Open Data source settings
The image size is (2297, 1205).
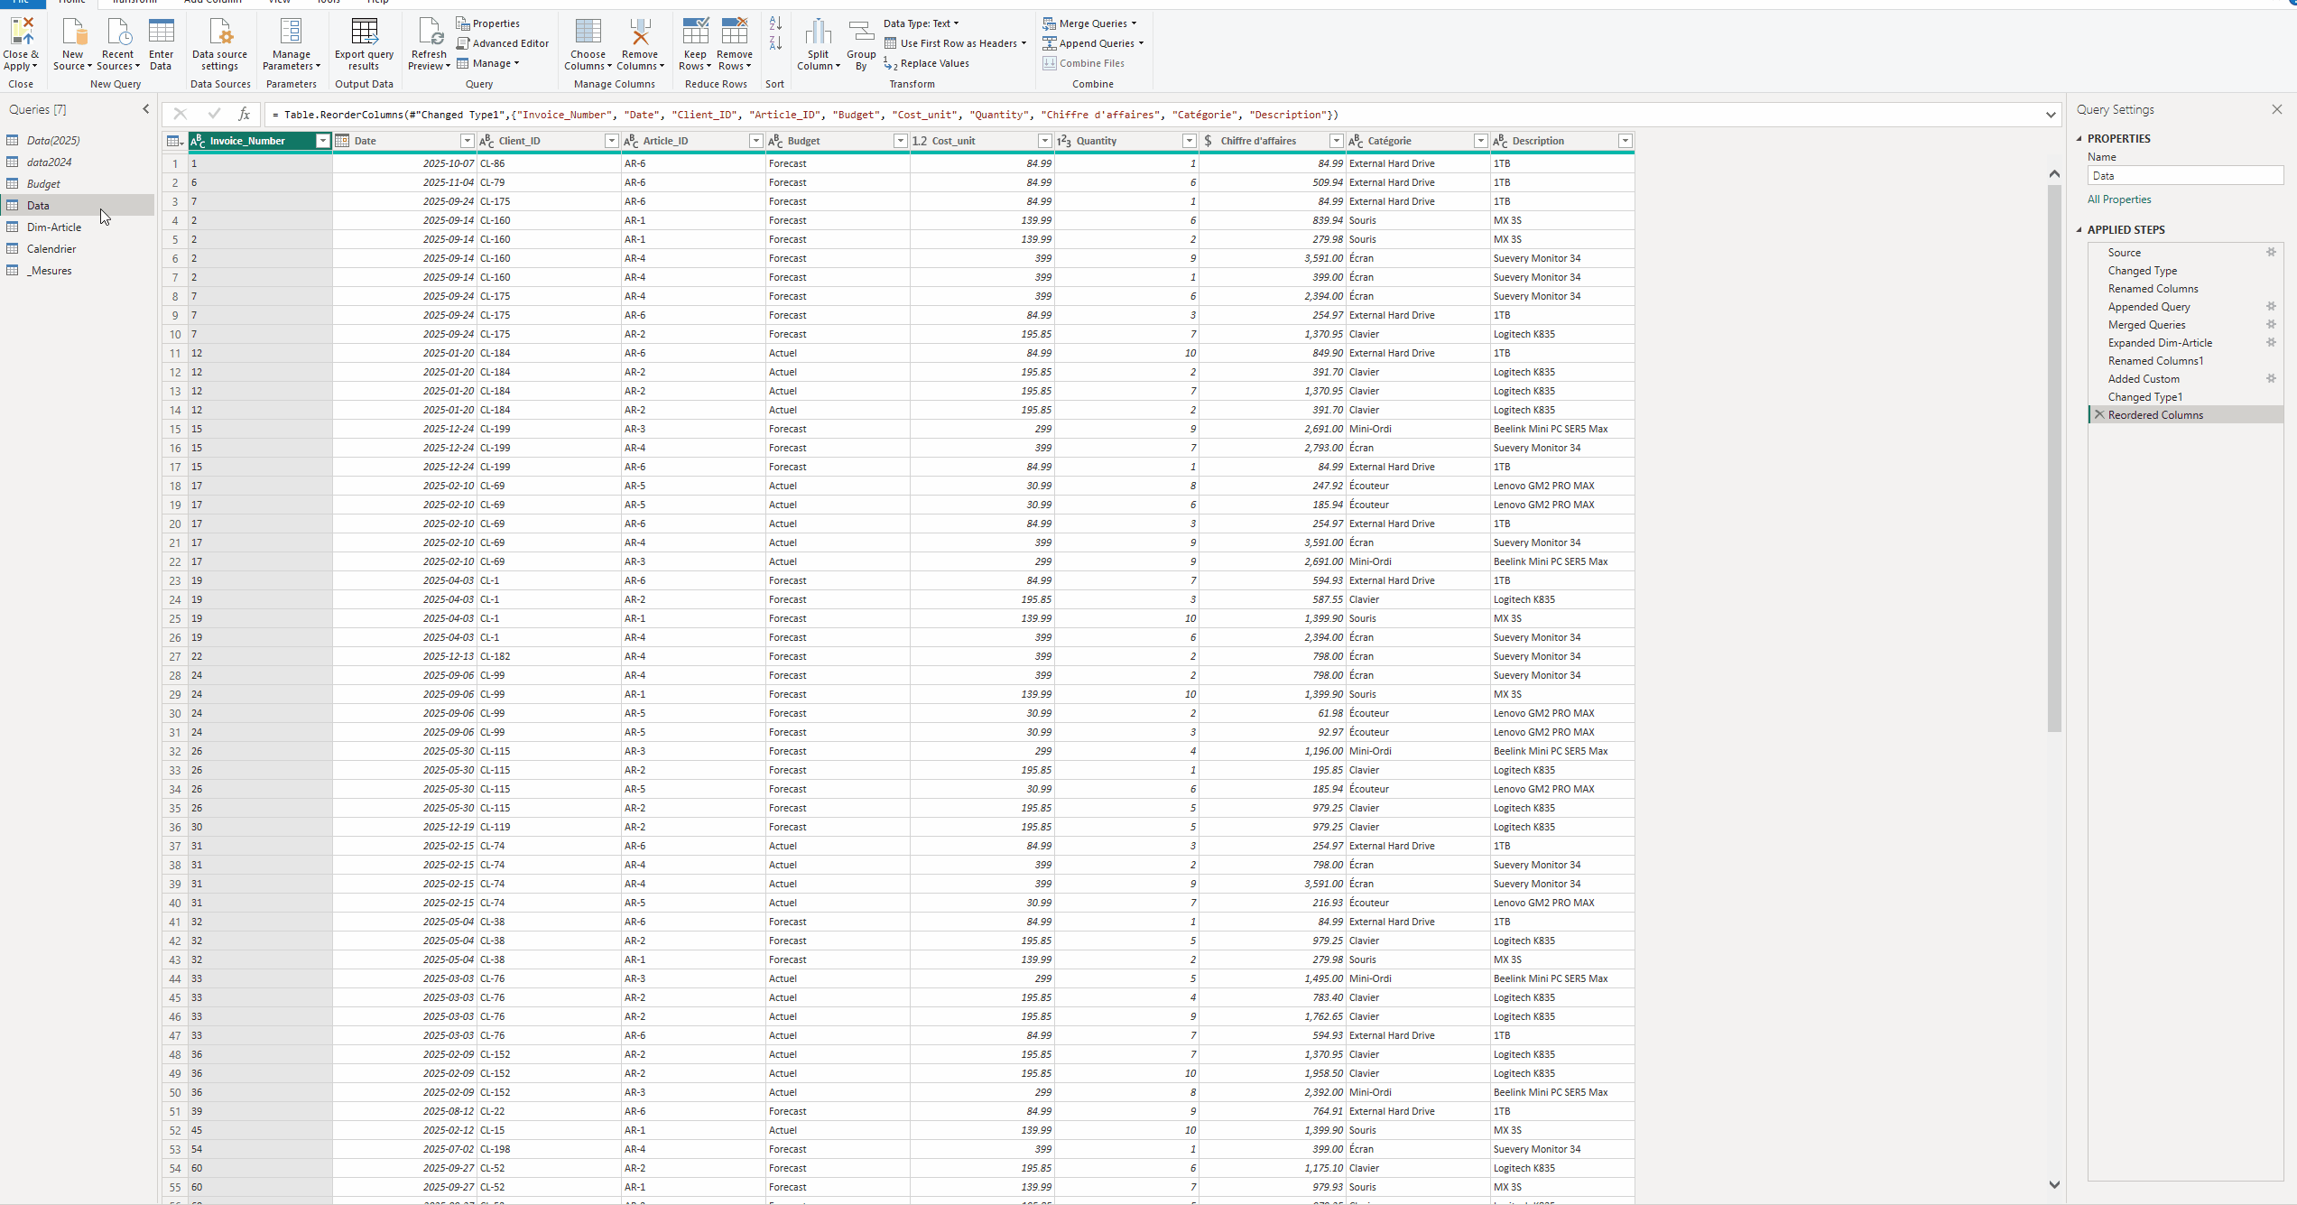click(x=220, y=44)
